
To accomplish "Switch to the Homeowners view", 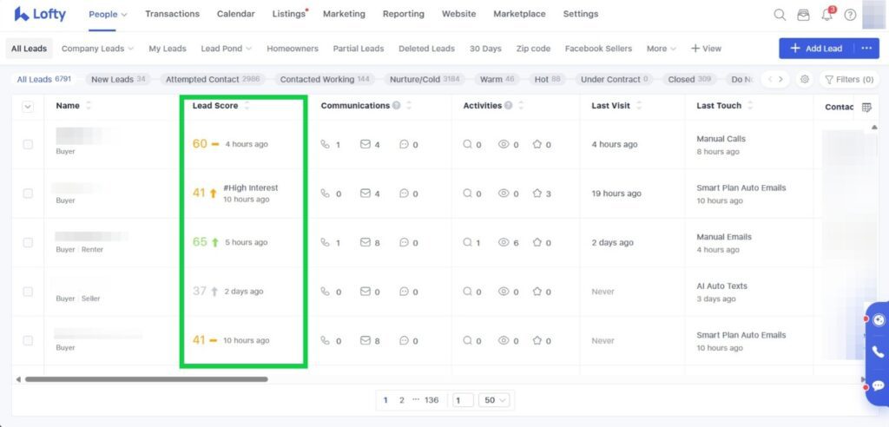I will pos(293,49).
